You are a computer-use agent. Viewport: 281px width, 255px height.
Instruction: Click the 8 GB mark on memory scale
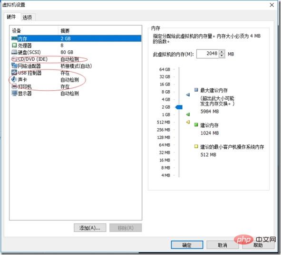166,92
